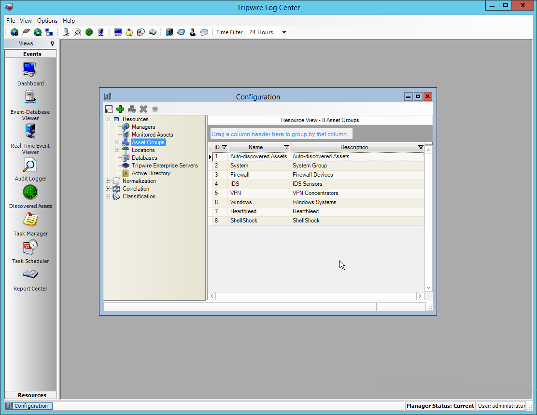Select the System Group description cell

tap(357, 166)
